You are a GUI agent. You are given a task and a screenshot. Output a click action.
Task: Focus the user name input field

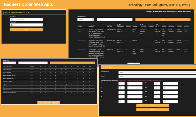click(28, 19)
